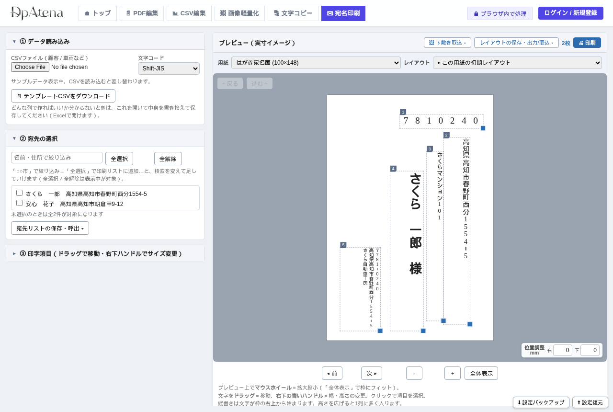Click the number 3 field tag
613x412 pixels.
click(x=430, y=149)
